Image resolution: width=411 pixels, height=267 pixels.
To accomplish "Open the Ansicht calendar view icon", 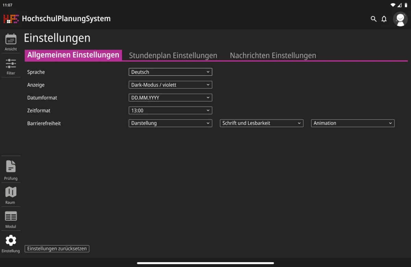I will click(11, 39).
